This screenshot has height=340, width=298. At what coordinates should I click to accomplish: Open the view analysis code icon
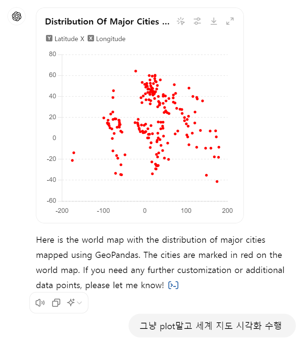coord(174,285)
